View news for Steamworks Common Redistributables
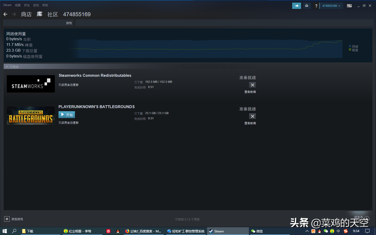 [x=250, y=92]
